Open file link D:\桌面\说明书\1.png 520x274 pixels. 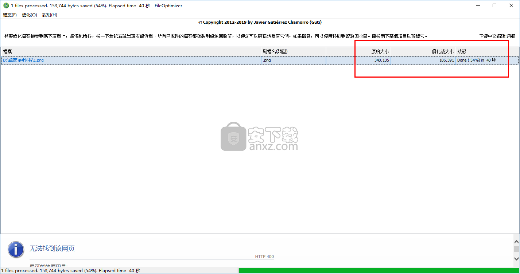pyautogui.click(x=23, y=60)
